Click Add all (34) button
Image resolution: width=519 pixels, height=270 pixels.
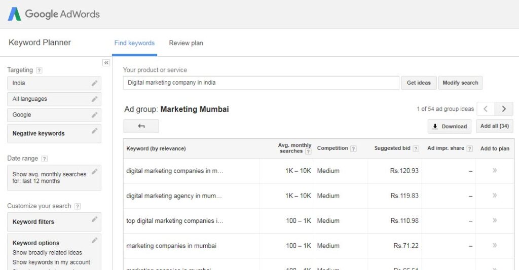[x=495, y=126]
